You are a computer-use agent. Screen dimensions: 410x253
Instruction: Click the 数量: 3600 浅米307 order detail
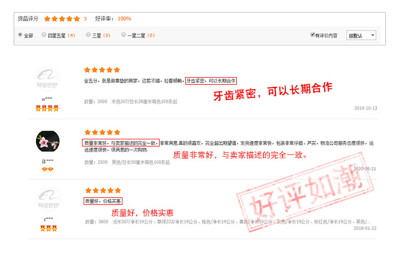pyautogui.click(x=227, y=222)
